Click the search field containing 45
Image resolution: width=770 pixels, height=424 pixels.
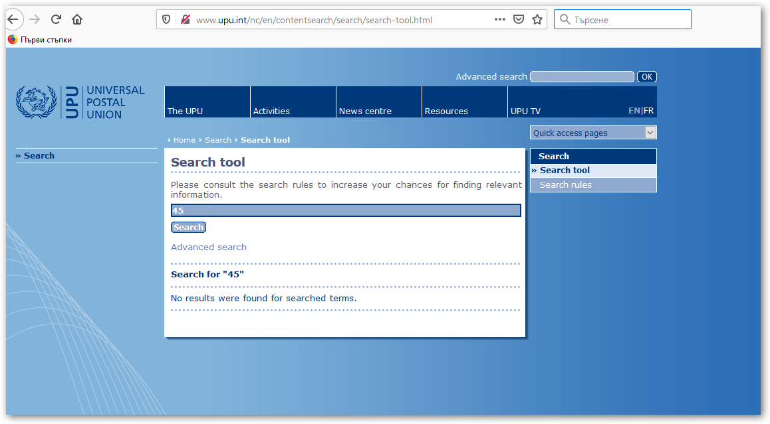click(346, 210)
